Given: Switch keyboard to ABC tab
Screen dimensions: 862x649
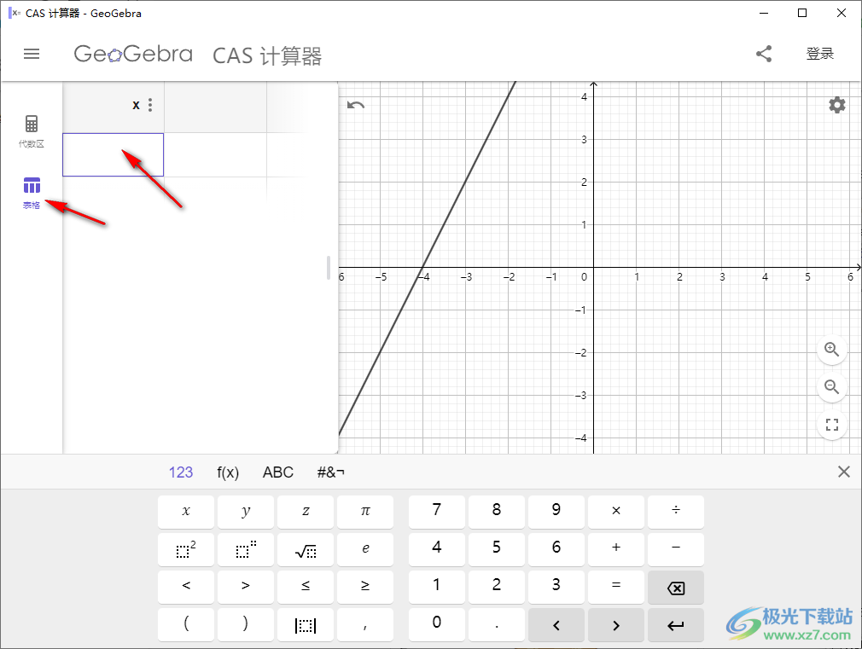Looking at the screenshot, I should coord(277,472).
